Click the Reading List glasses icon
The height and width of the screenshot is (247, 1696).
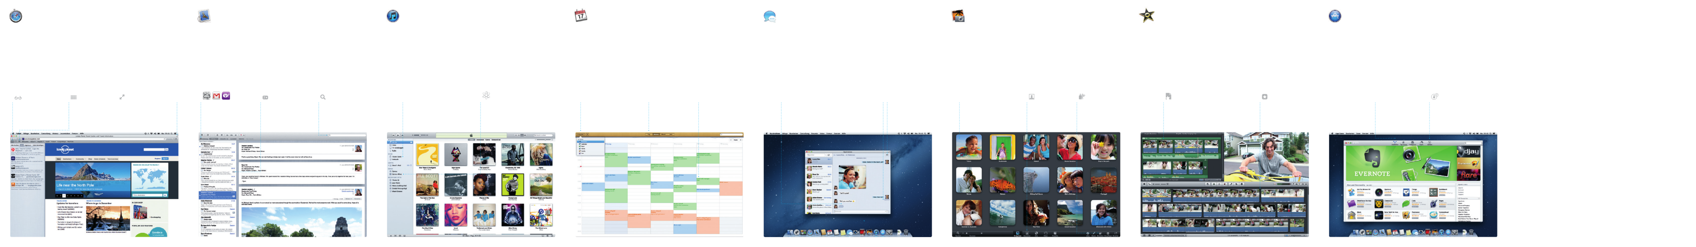click(x=18, y=97)
